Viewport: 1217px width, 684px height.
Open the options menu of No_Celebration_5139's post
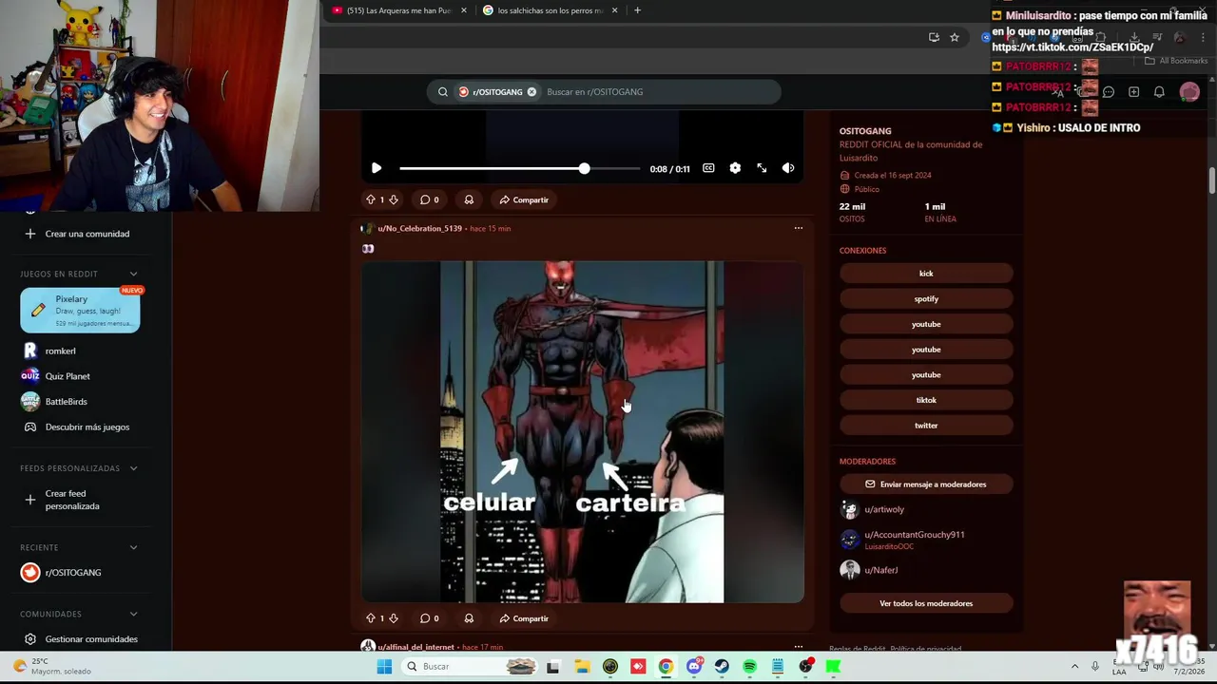click(x=799, y=228)
